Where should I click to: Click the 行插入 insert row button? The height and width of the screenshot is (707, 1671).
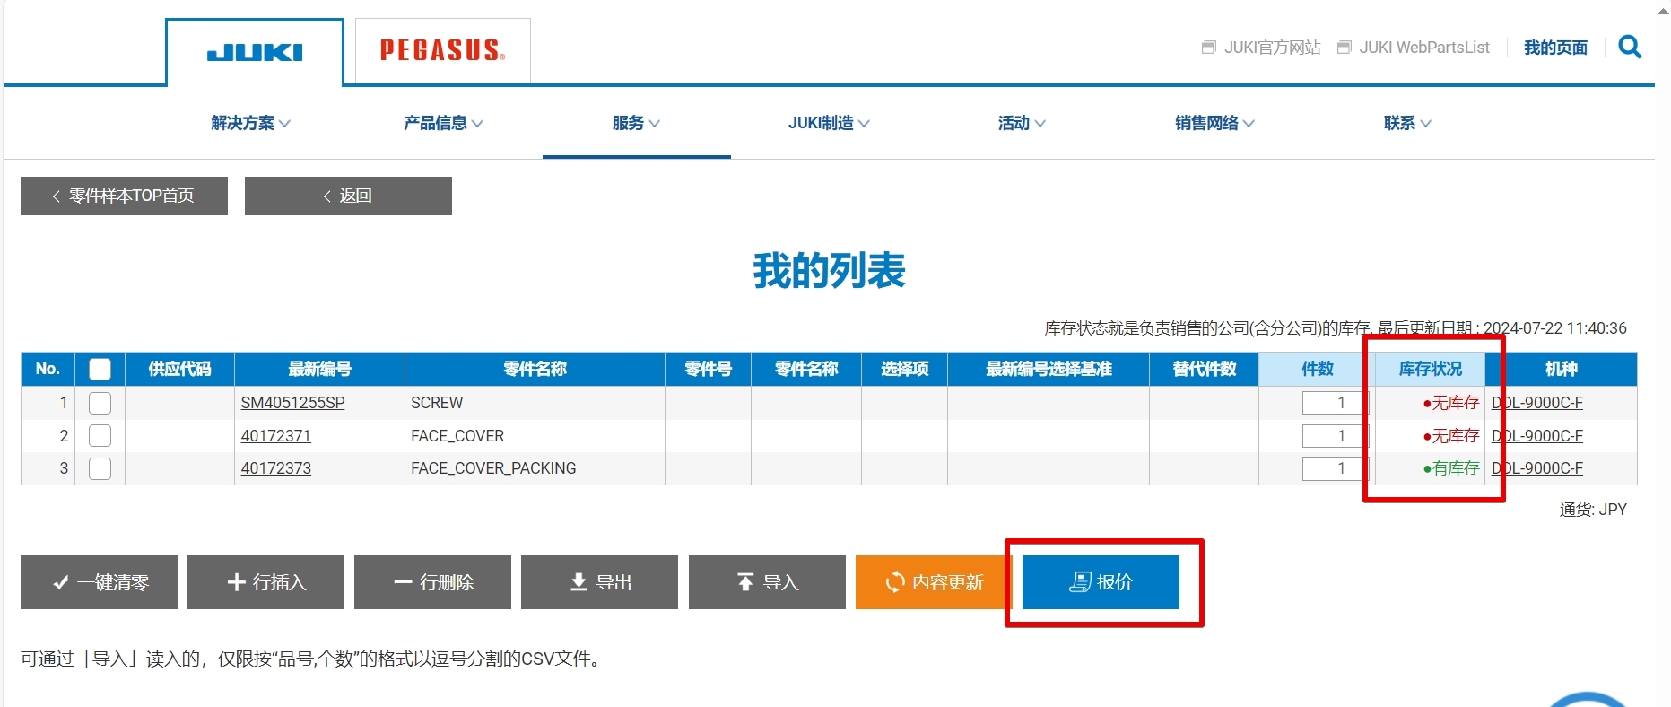pos(265,582)
